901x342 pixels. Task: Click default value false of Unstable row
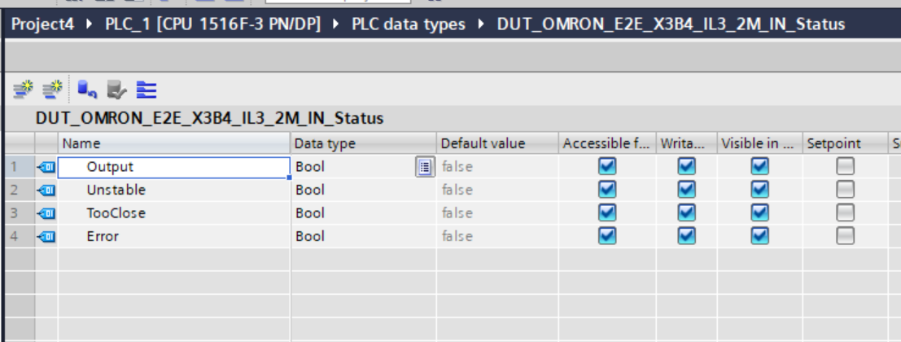click(457, 190)
